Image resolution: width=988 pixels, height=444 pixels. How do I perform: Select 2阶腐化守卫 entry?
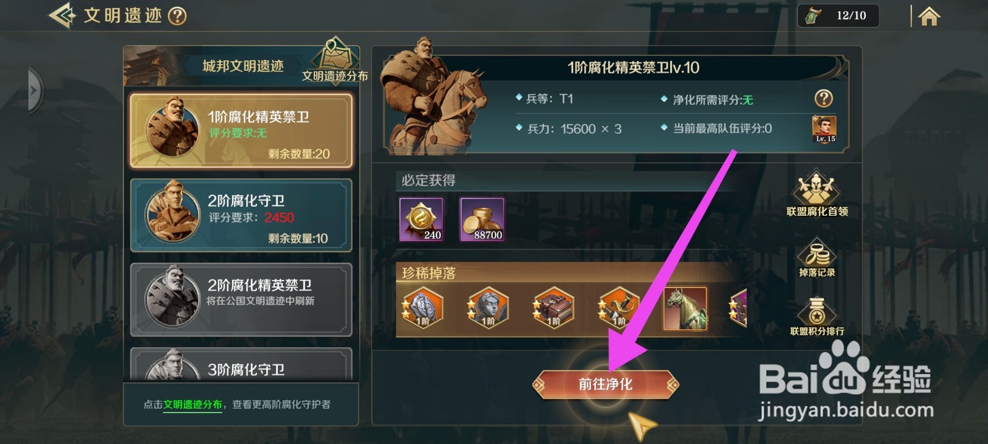241,215
